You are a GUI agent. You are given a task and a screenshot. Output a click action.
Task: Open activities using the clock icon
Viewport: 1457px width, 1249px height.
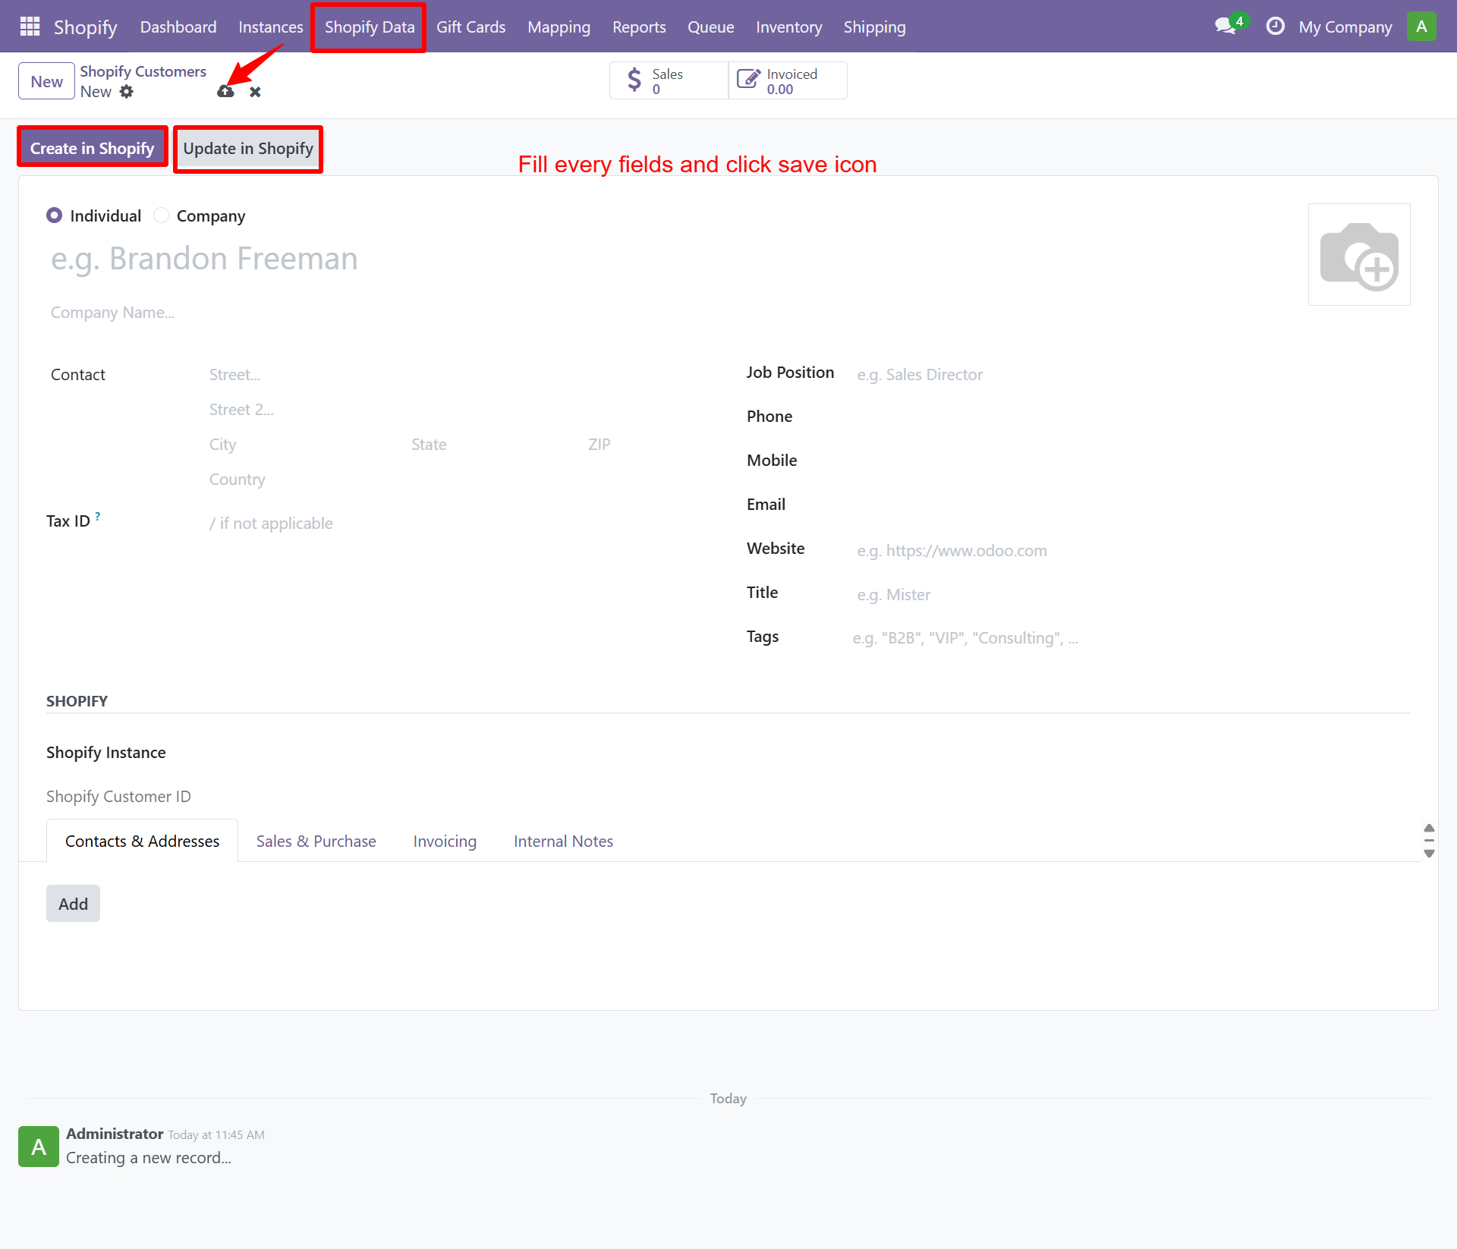pos(1275,25)
